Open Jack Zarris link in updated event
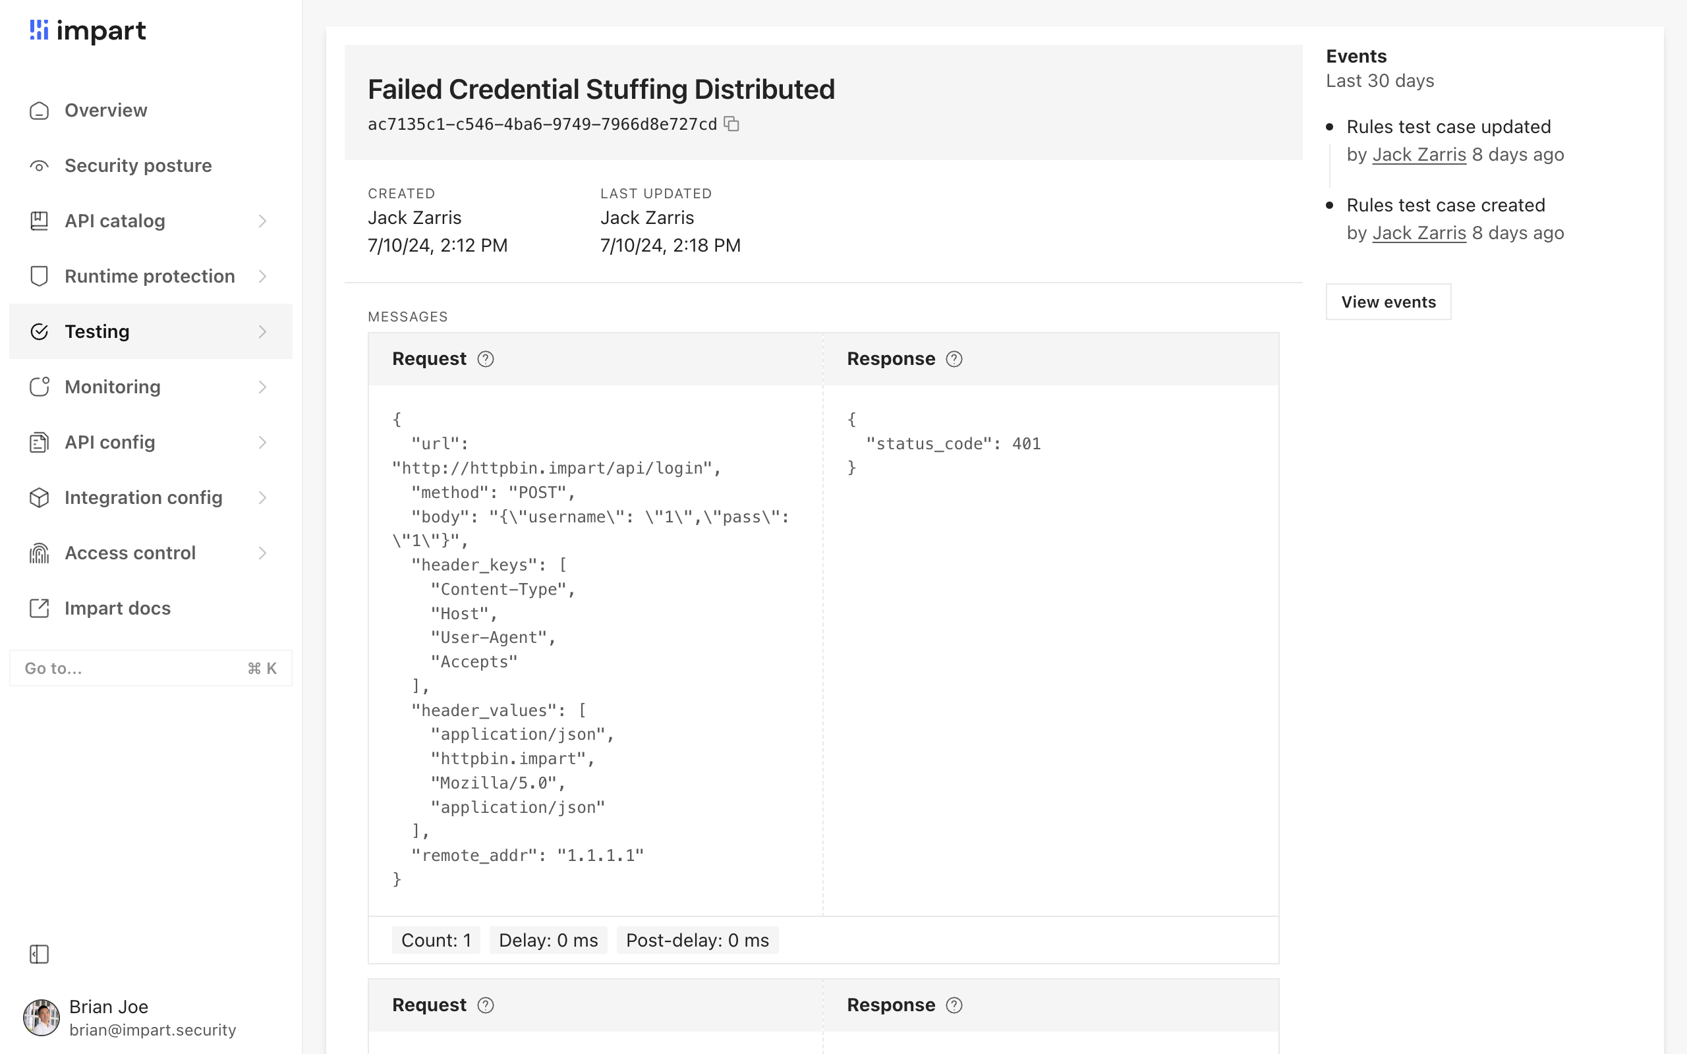This screenshot has width=1687, height=1054. tap(1419, 155)
